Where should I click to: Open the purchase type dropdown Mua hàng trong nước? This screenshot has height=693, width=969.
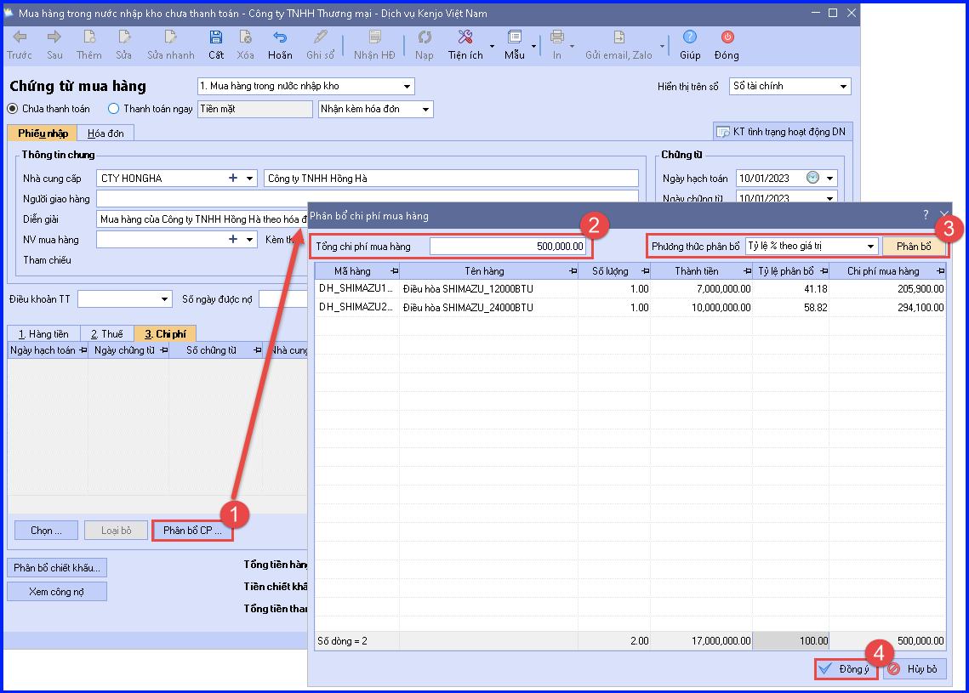(x=407, y=87)
